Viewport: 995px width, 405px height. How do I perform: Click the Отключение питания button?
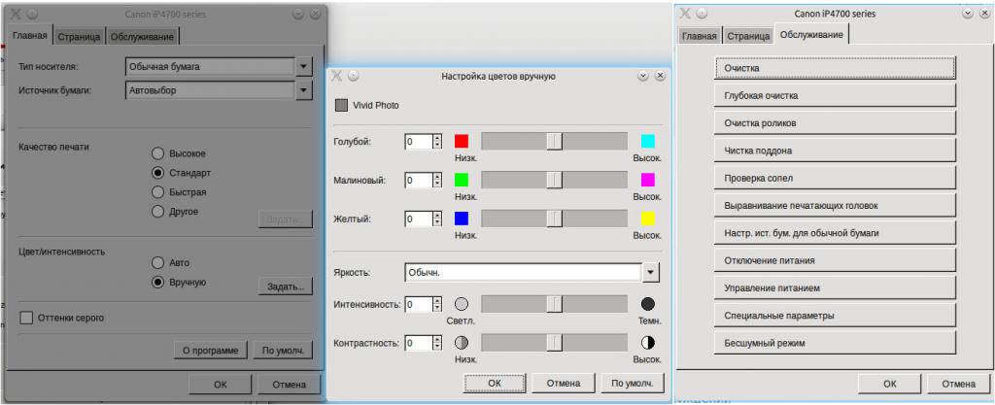coord(835,260)
